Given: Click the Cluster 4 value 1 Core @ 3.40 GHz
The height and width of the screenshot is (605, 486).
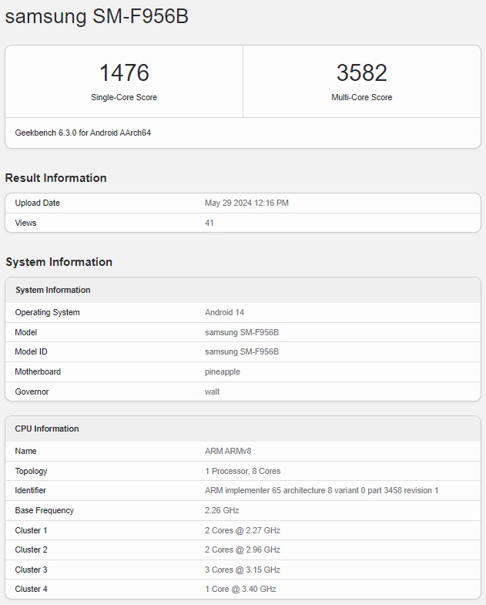Looking at the screenshot, I should click(x=240, y=590).
